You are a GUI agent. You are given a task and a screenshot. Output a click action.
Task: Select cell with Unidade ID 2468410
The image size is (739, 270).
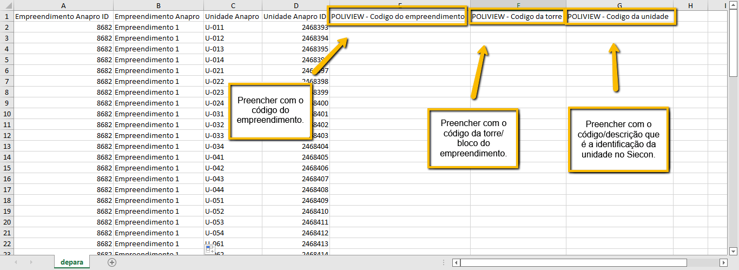click(x=295, y=211)
